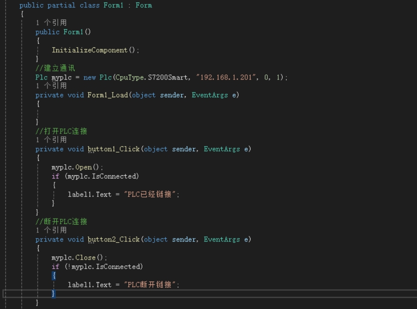The width and height of the screenshot is (417, 309).
Task: Click the IP string "192.168.1.201"
Action: 227,77
